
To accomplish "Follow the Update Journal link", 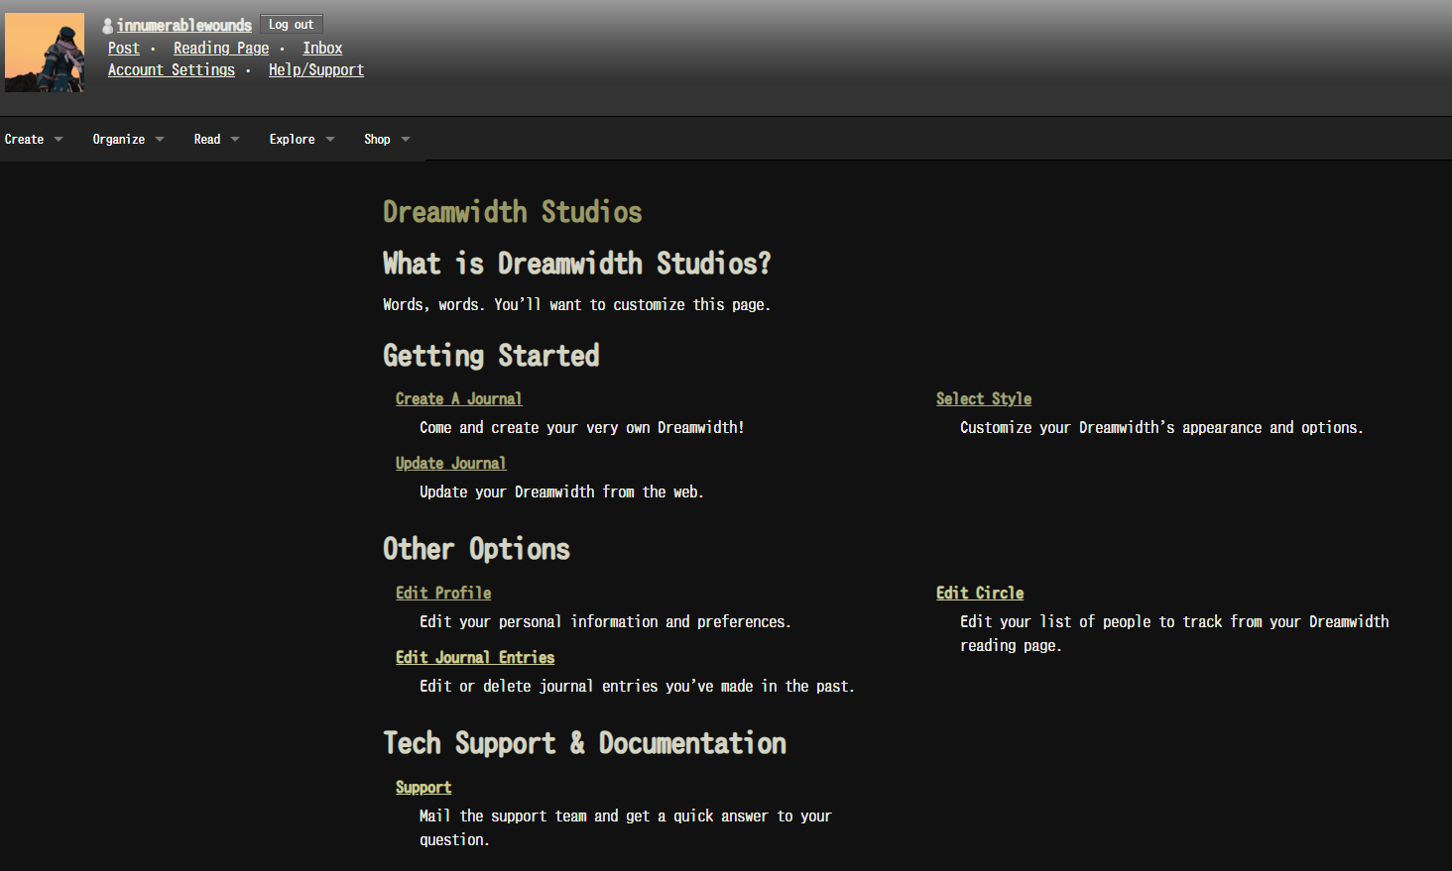I will click(x=450, y=464).
